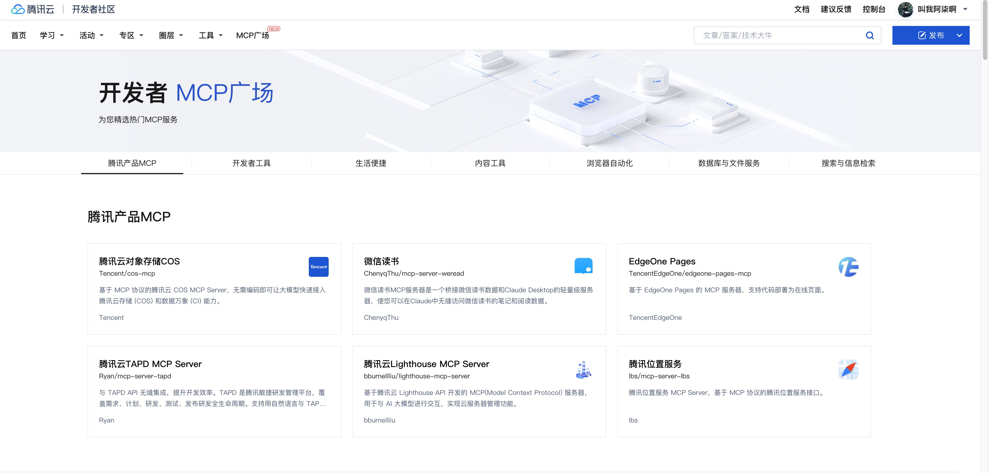Click the Ryan/mcp-server-tapd repo text
Image resolution: width=989 pixels, height=473 pixels.
(135, 376)
